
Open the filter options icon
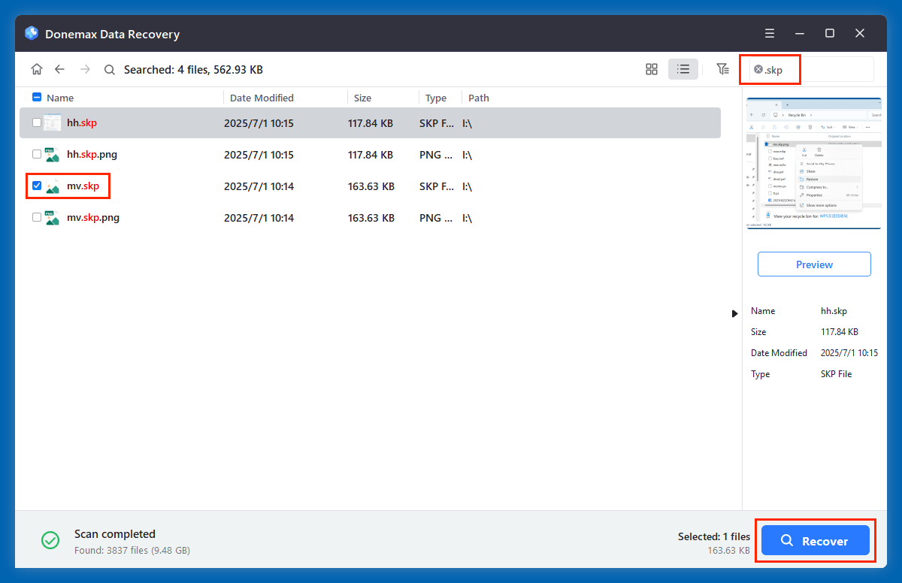722,68
